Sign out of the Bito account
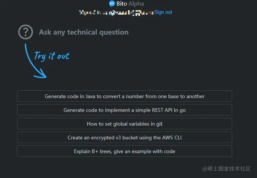Screen dimensions: 257x178 point(163,12)
